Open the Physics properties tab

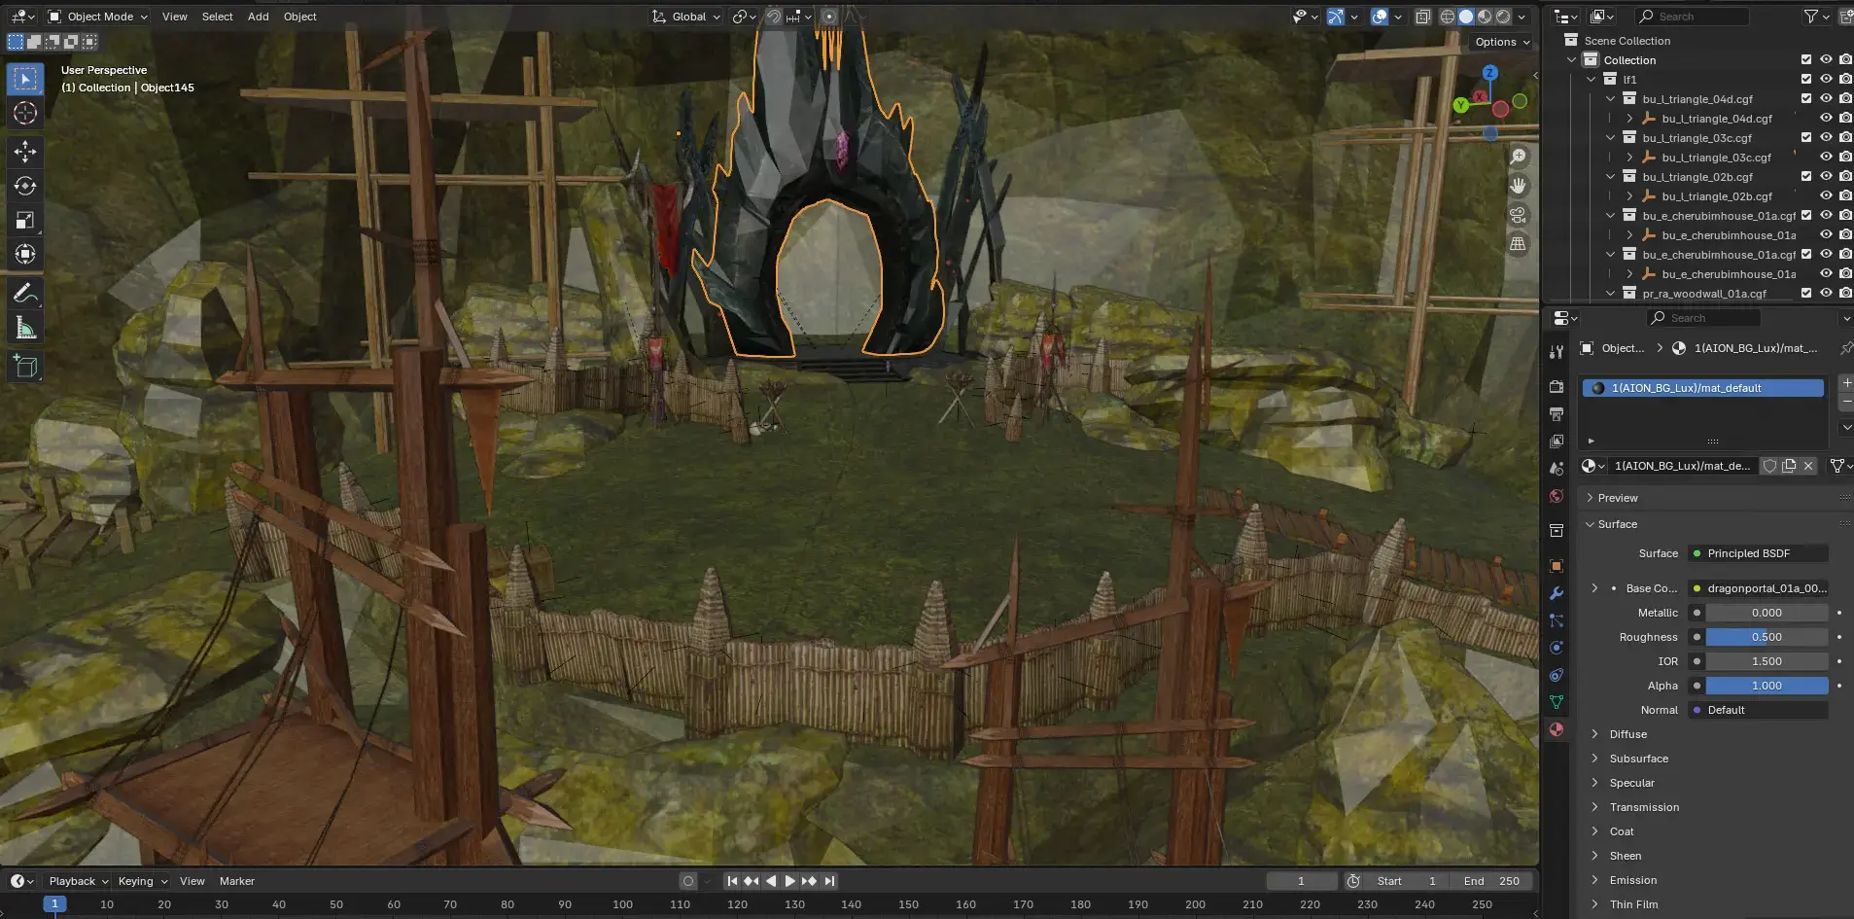point(1557,648)
